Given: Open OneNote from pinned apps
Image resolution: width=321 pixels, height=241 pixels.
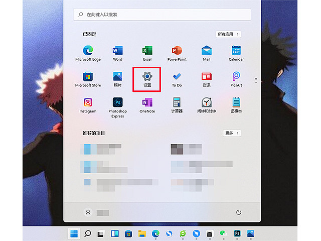Looking at the screenshot, I should pyautogui.click(x=147, y=105).
